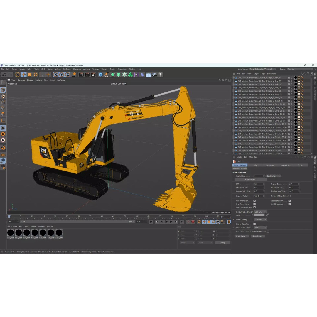Activate the Move tool
This screenshot has height=317, width=317.
click(24, 75)
